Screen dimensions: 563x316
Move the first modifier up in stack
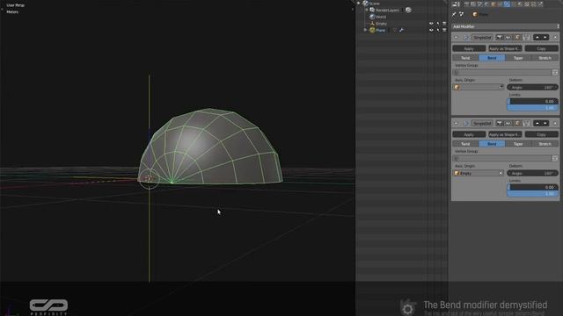537,37
